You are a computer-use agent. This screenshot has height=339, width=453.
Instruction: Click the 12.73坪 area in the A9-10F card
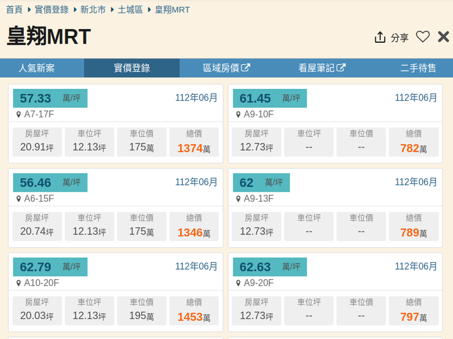click(257, 147)
